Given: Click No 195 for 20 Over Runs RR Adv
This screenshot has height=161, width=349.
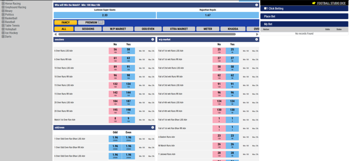Looking at the screenshot, I should [115, 111].
